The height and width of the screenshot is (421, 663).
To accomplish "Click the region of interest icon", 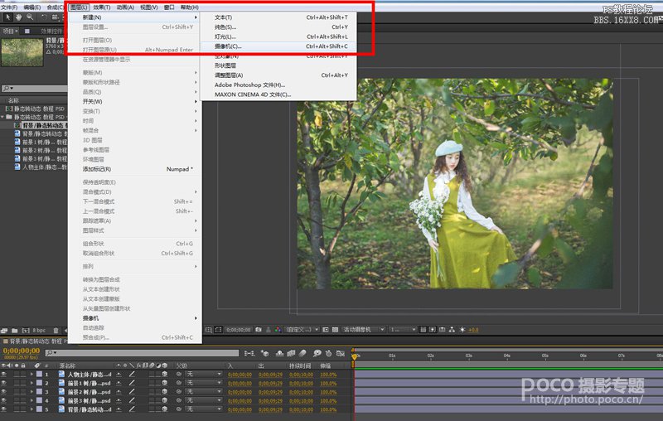I will coord(218,330).
